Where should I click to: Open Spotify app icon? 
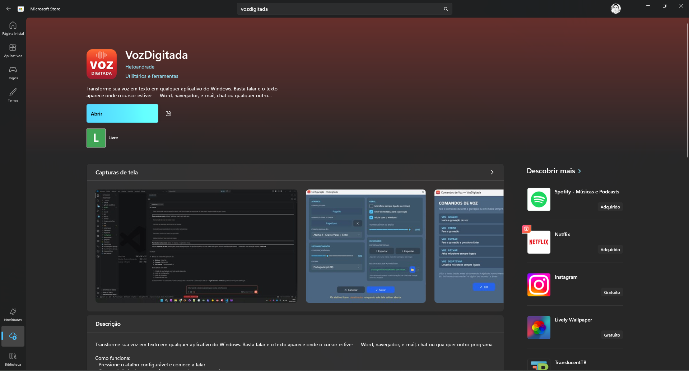pos(539,199)
